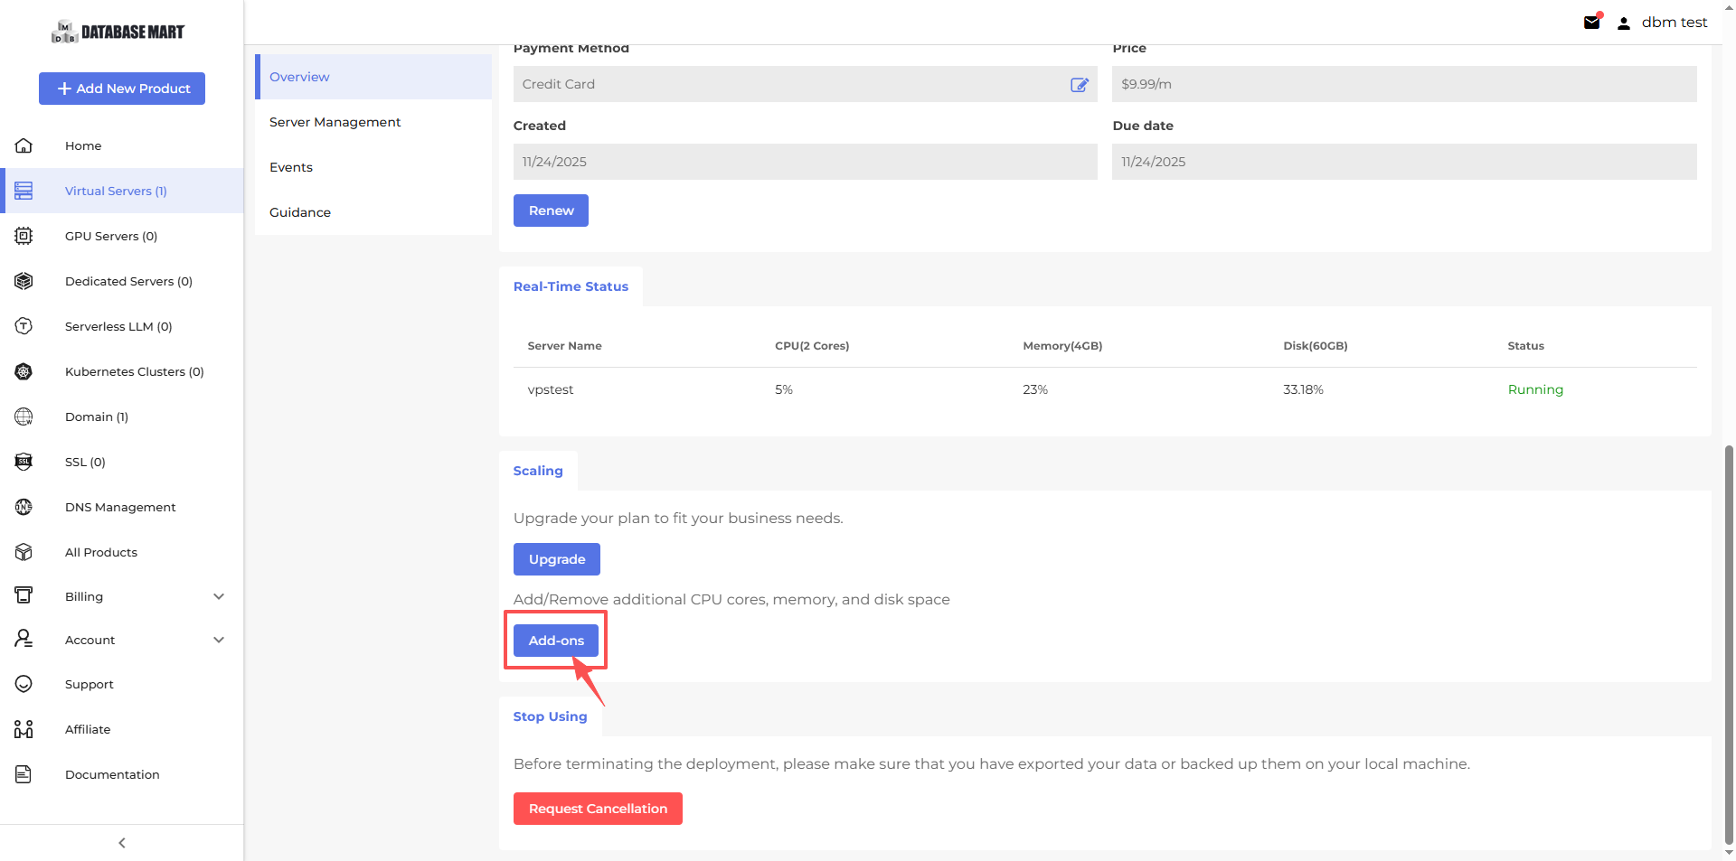Click the Add-ons button
The width and height of the screenshot is (1736, 861).
(x=556, y=641)
